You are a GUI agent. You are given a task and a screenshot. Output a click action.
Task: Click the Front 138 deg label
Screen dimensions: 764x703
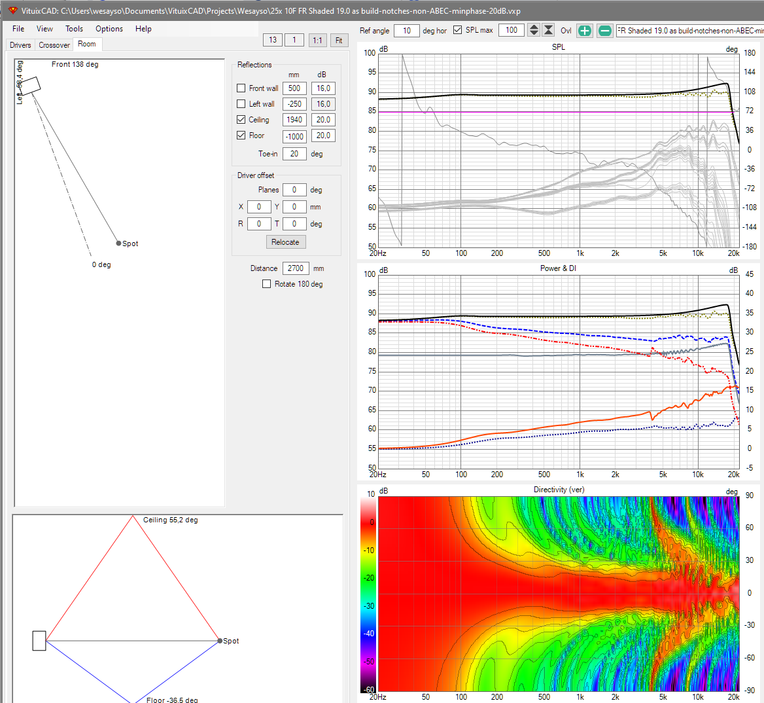coord(75,64)
